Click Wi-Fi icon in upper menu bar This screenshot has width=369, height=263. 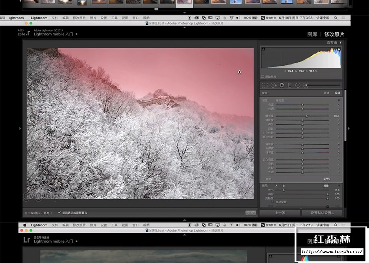(x=232, y=18)
